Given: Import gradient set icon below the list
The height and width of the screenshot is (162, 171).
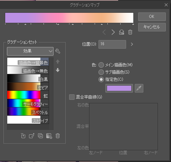Looking at the screenshot, I should 23,136.
